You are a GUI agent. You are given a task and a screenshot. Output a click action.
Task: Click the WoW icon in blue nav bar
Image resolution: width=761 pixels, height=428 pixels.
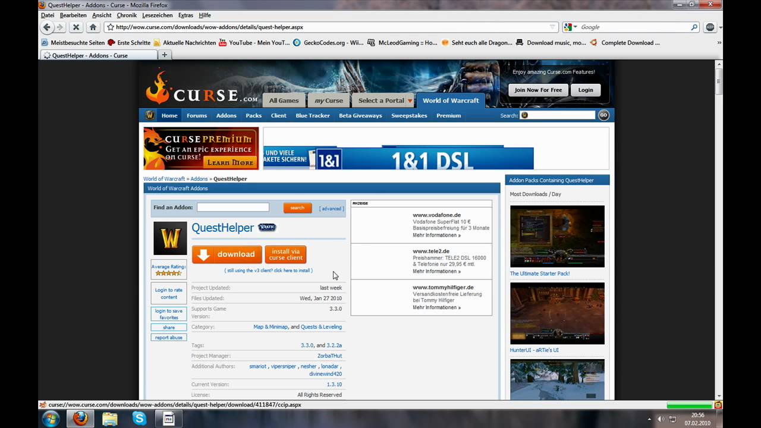point(150,115)
